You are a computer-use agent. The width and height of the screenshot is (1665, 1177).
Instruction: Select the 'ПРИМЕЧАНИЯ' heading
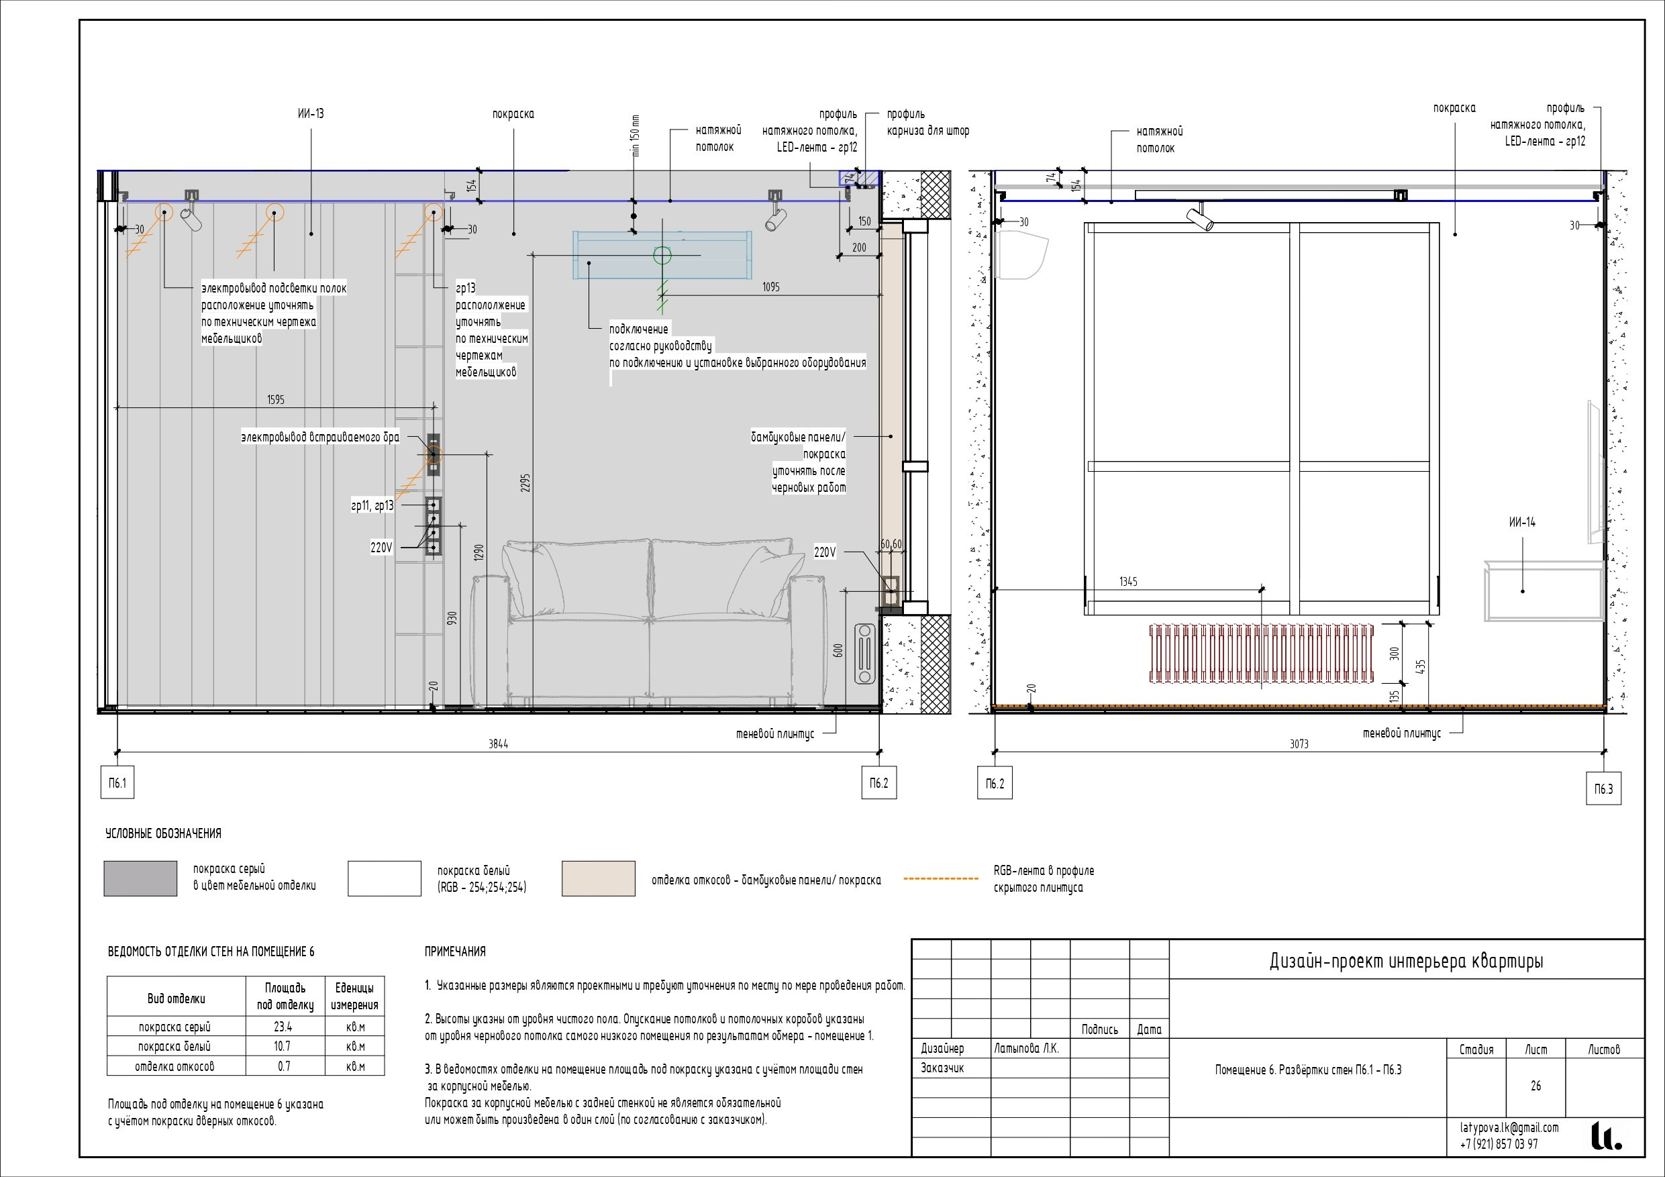pos(456,952)
